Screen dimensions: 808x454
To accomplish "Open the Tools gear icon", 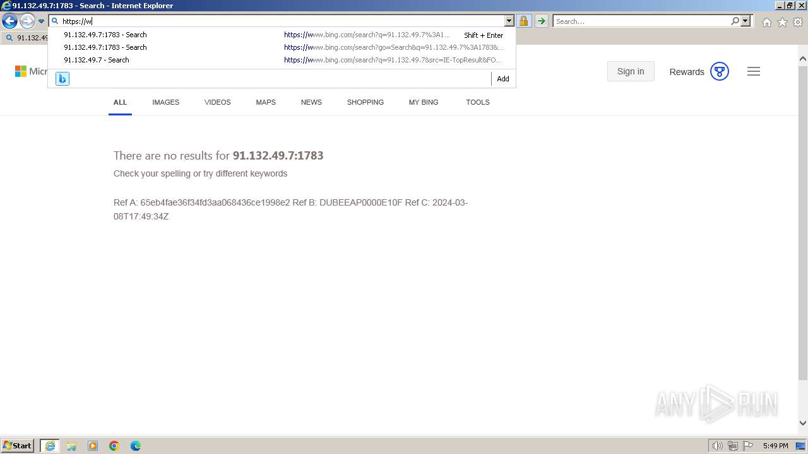I will (798, 22).
